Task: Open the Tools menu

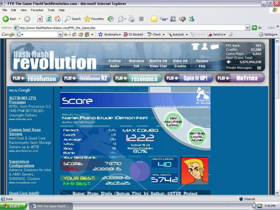Action: pyautogui.click(x=51, y=10)
